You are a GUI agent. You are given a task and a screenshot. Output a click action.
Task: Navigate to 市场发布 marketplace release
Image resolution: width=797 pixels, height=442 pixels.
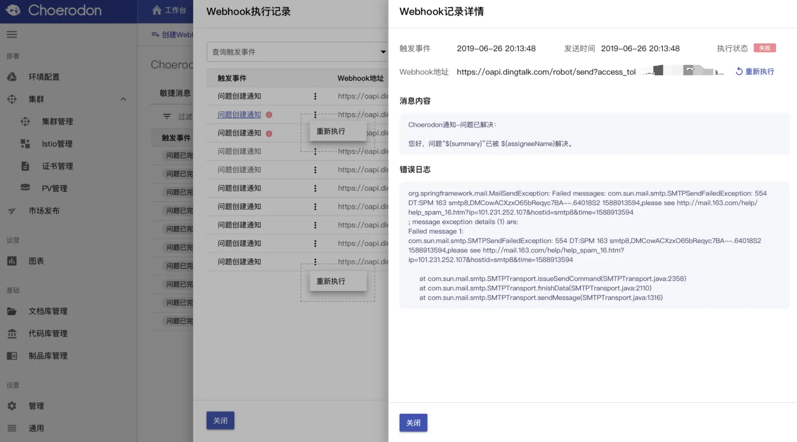[44, 210]
